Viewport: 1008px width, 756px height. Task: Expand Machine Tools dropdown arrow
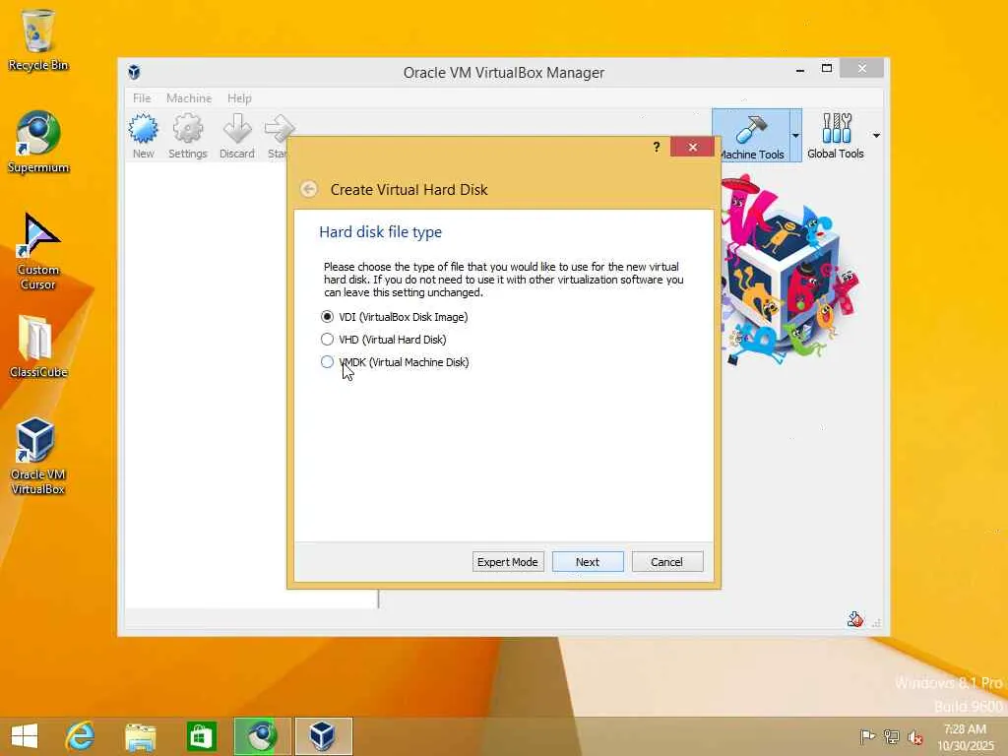click(x=795, y=136)
